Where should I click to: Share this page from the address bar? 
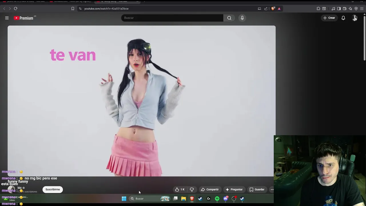pyautogui.click(x=266, y=9)
